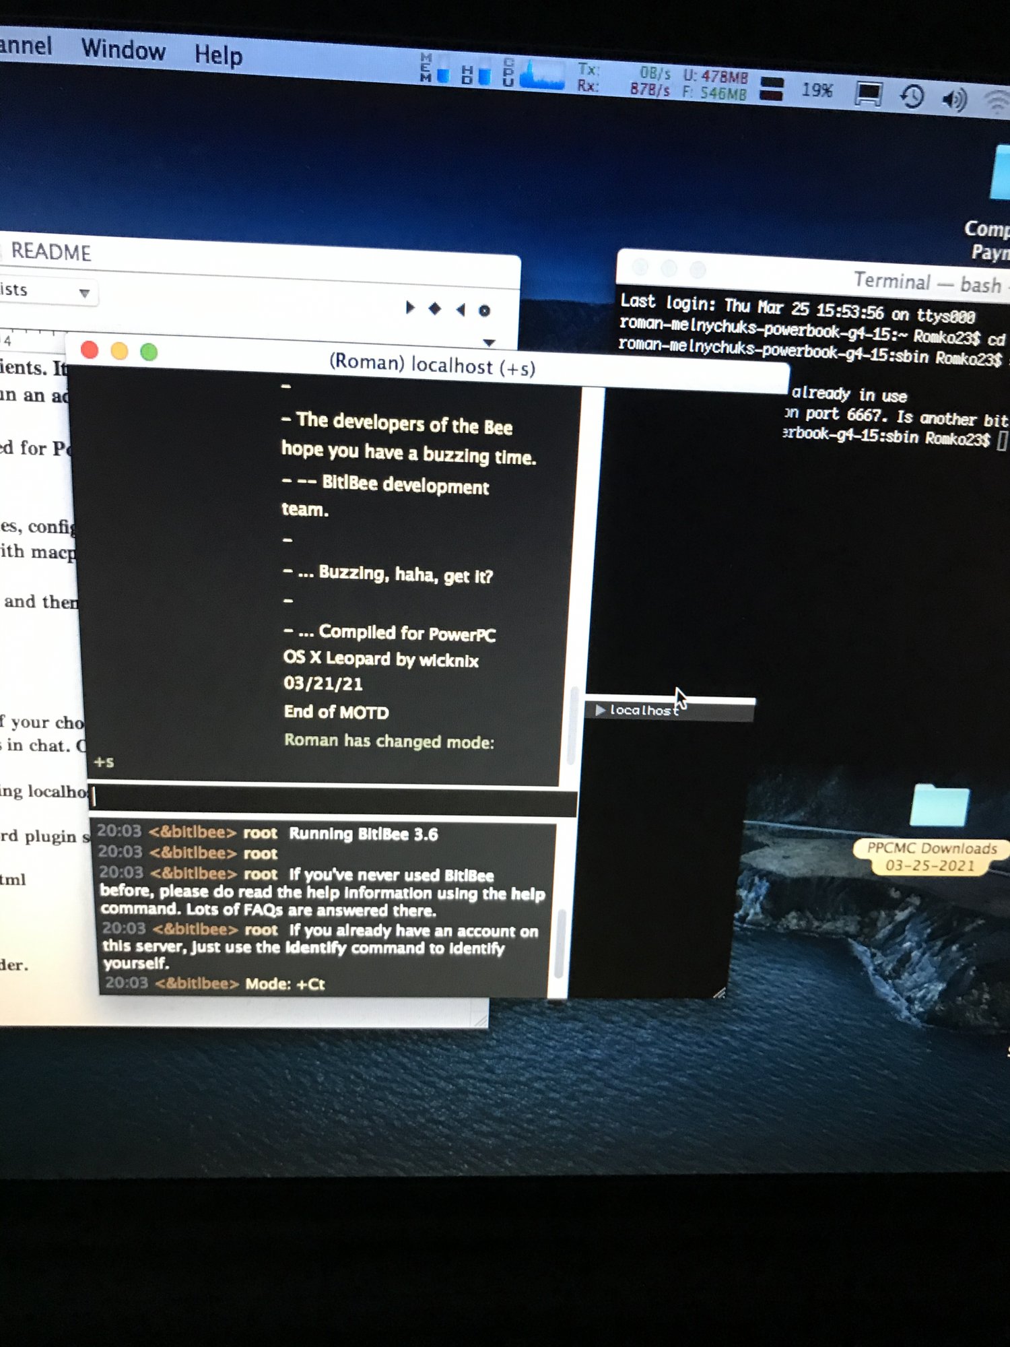Open the Tx/Rx network monitor

624,79
